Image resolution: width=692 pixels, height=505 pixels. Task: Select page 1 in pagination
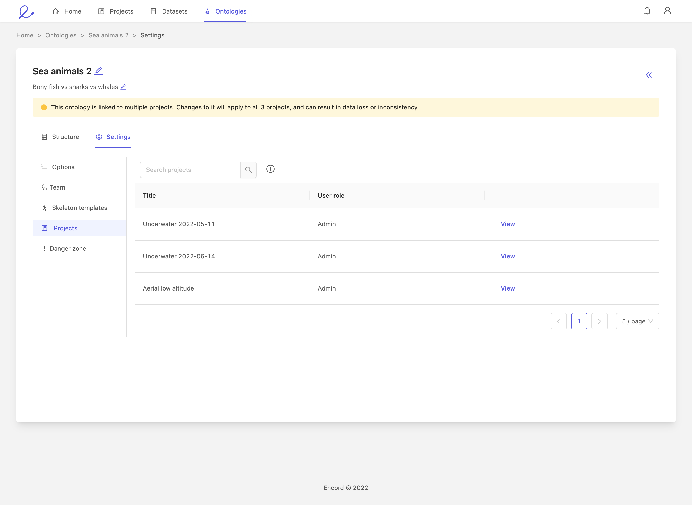[x=579, y=321]
